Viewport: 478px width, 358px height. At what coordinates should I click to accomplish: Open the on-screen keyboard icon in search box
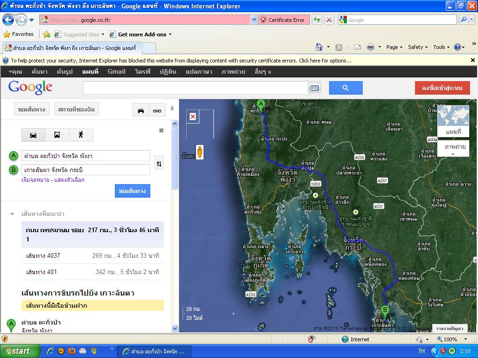click(314, 88)
